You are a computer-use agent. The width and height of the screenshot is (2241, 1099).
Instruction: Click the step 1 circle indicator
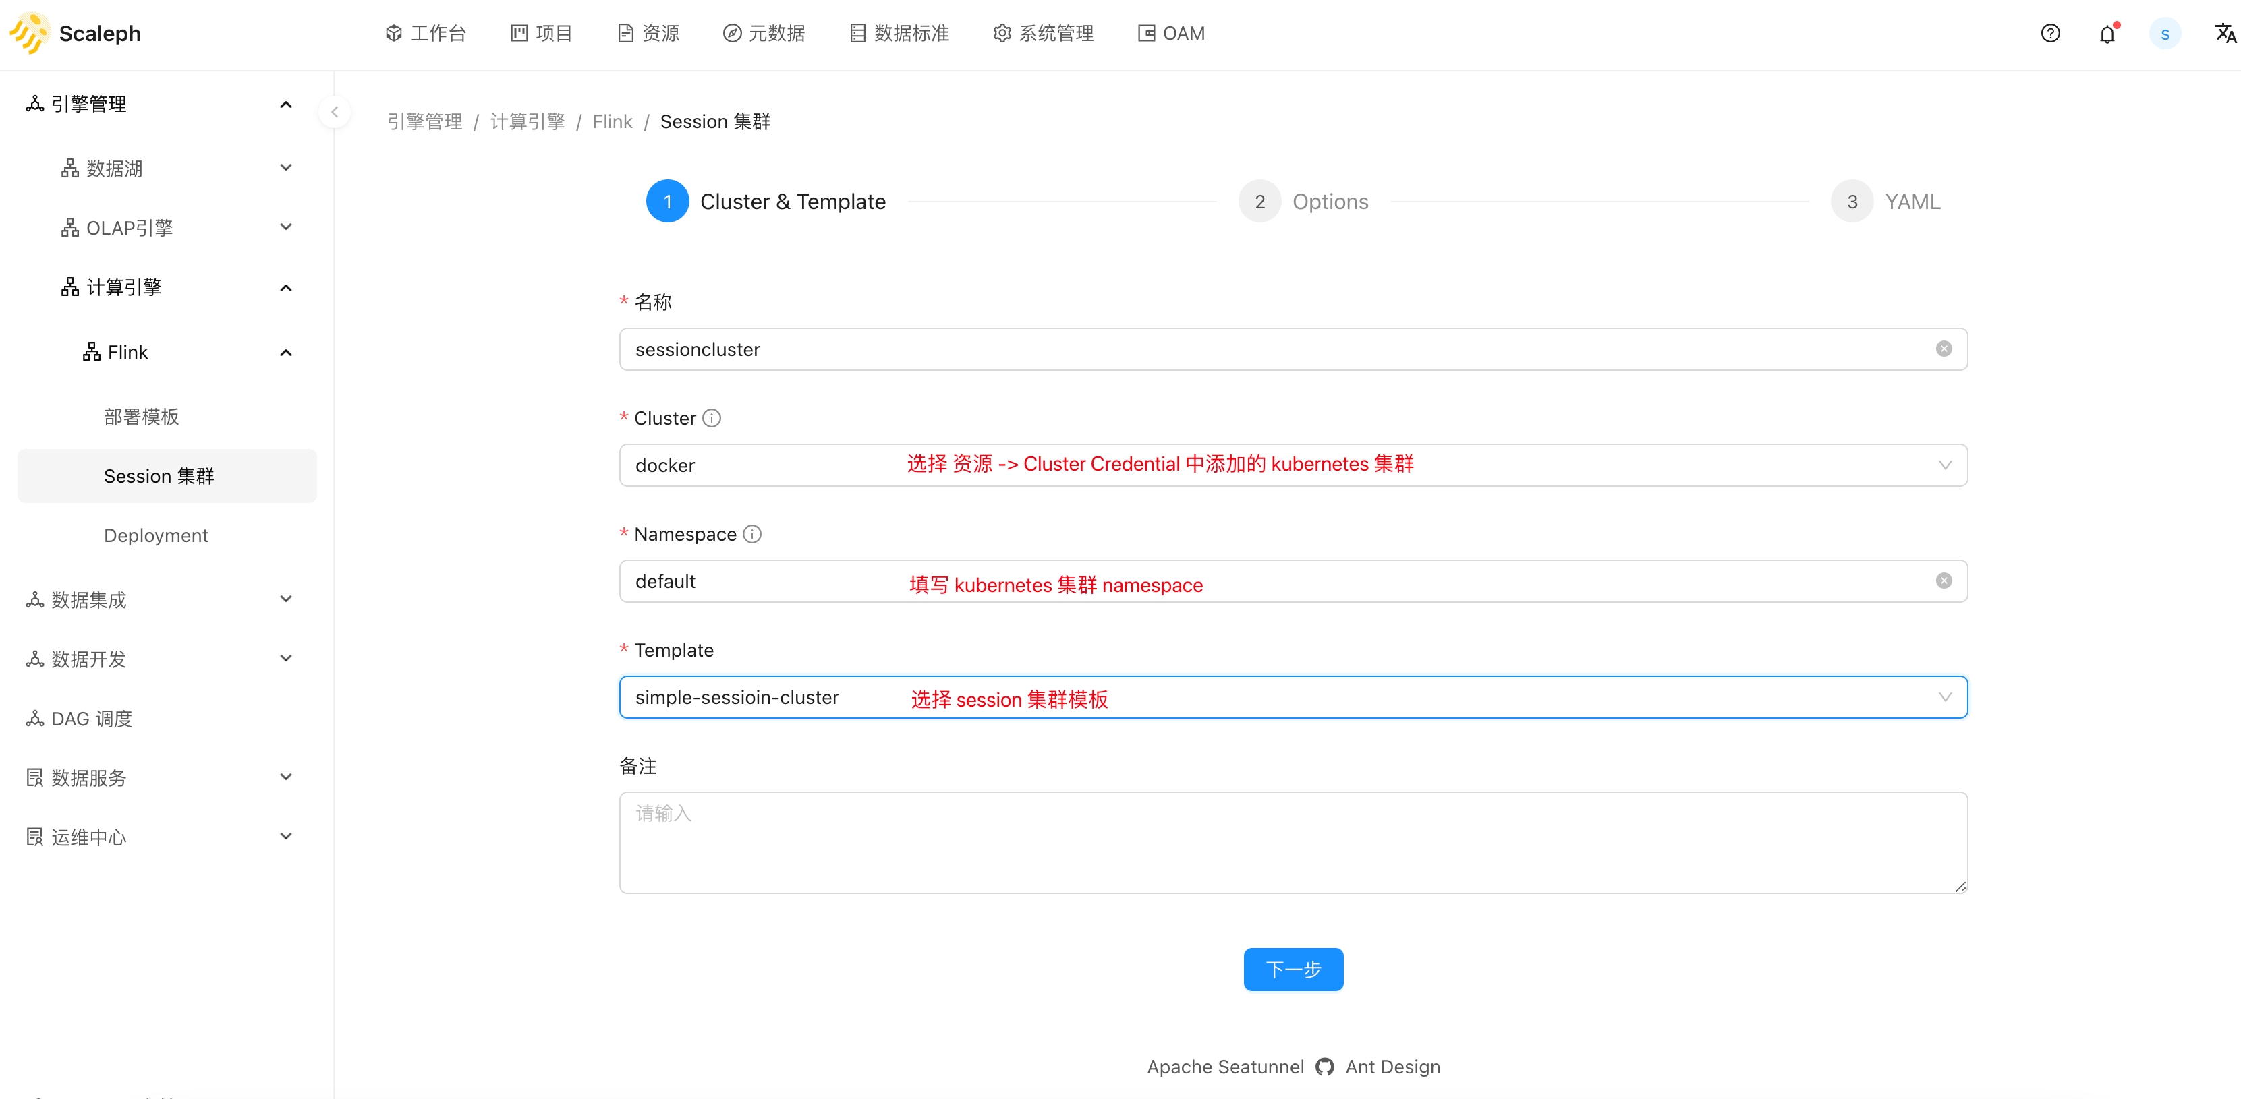[x=667, y=202]
